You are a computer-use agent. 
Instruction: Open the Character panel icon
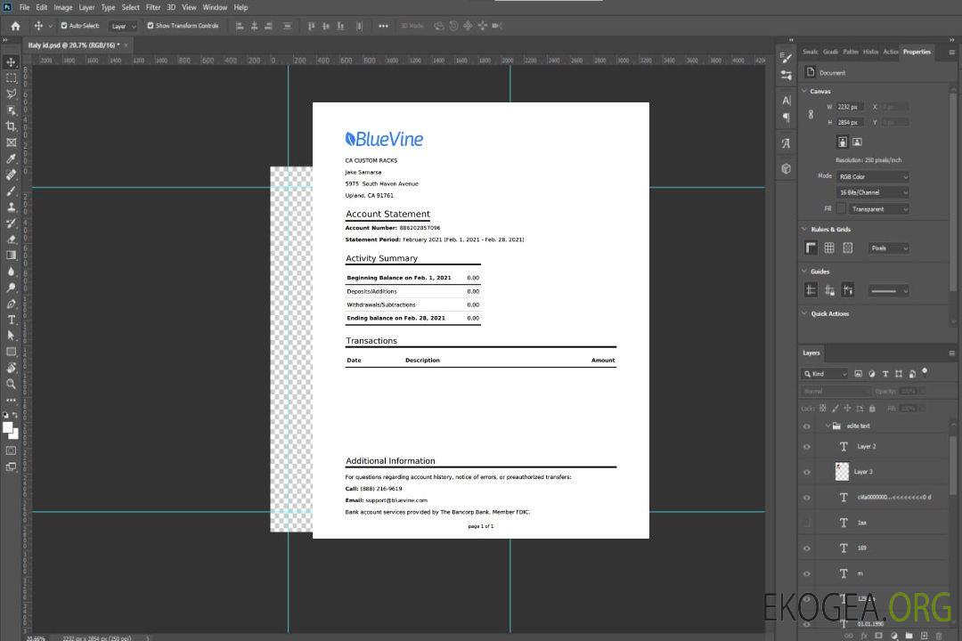point(786,101)
